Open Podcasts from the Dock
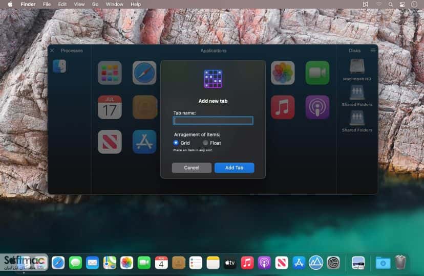The width and height of the screenshot is (424, 276). (264, 263)
